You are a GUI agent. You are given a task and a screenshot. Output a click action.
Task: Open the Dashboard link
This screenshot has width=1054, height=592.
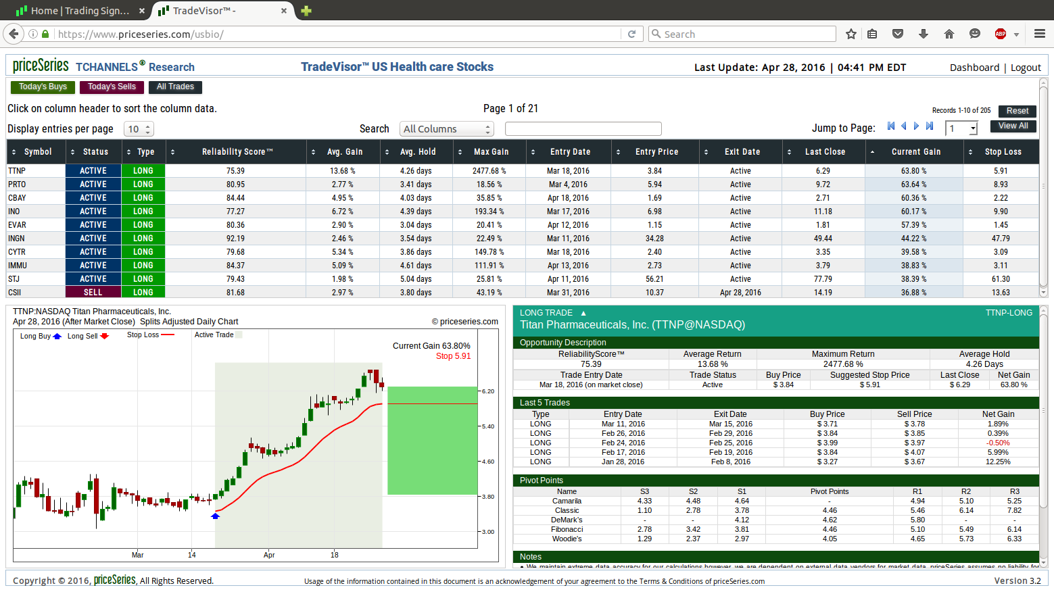(x=974, y=68)
